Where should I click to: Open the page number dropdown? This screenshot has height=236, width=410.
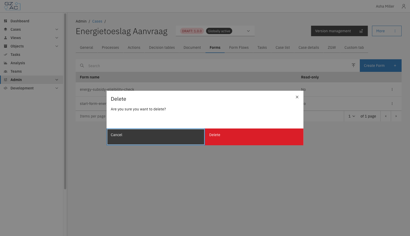[x=352, y=116]
